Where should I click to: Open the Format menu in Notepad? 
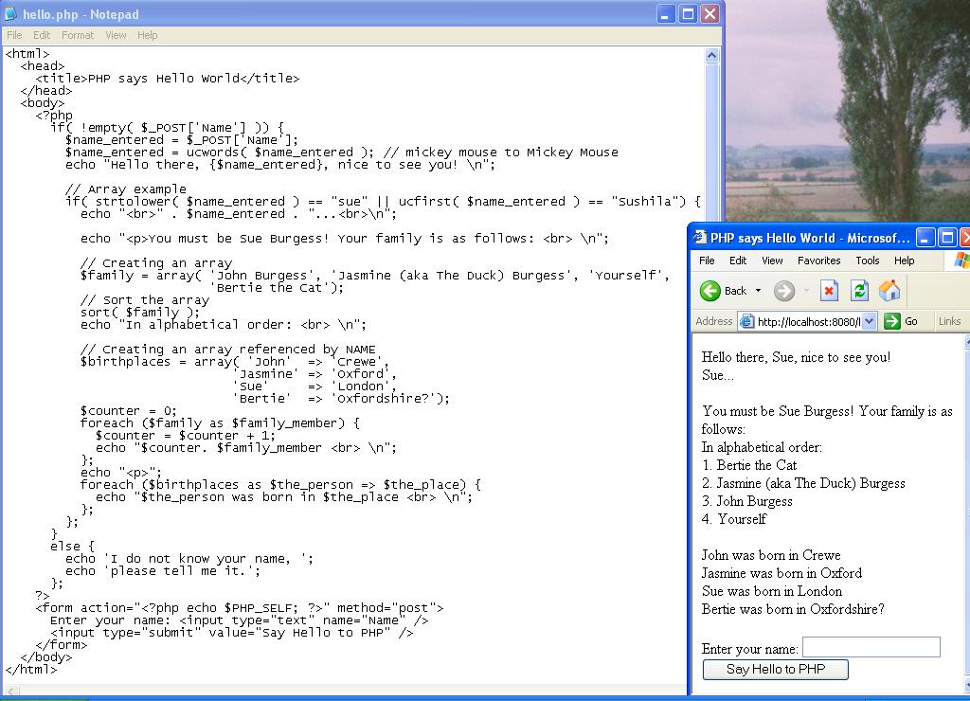click(78, 35)
